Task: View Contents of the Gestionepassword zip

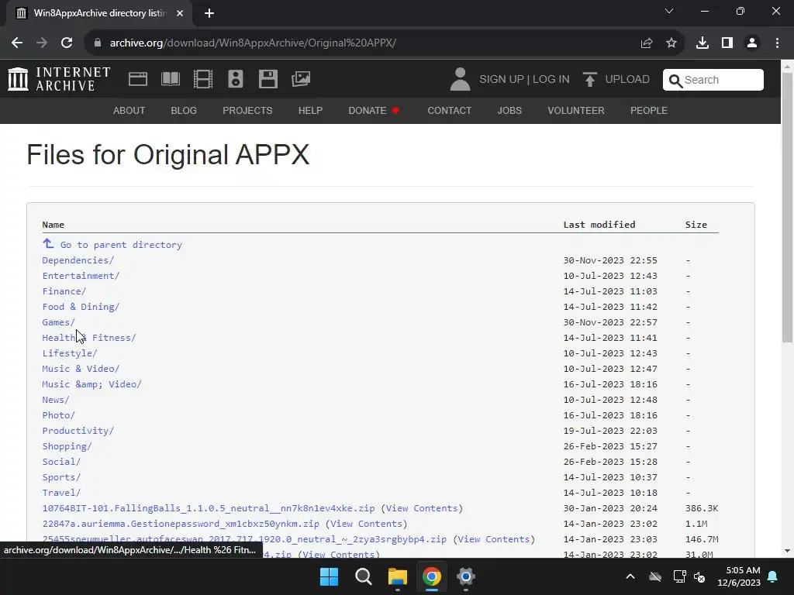Action: click(366, 524)
